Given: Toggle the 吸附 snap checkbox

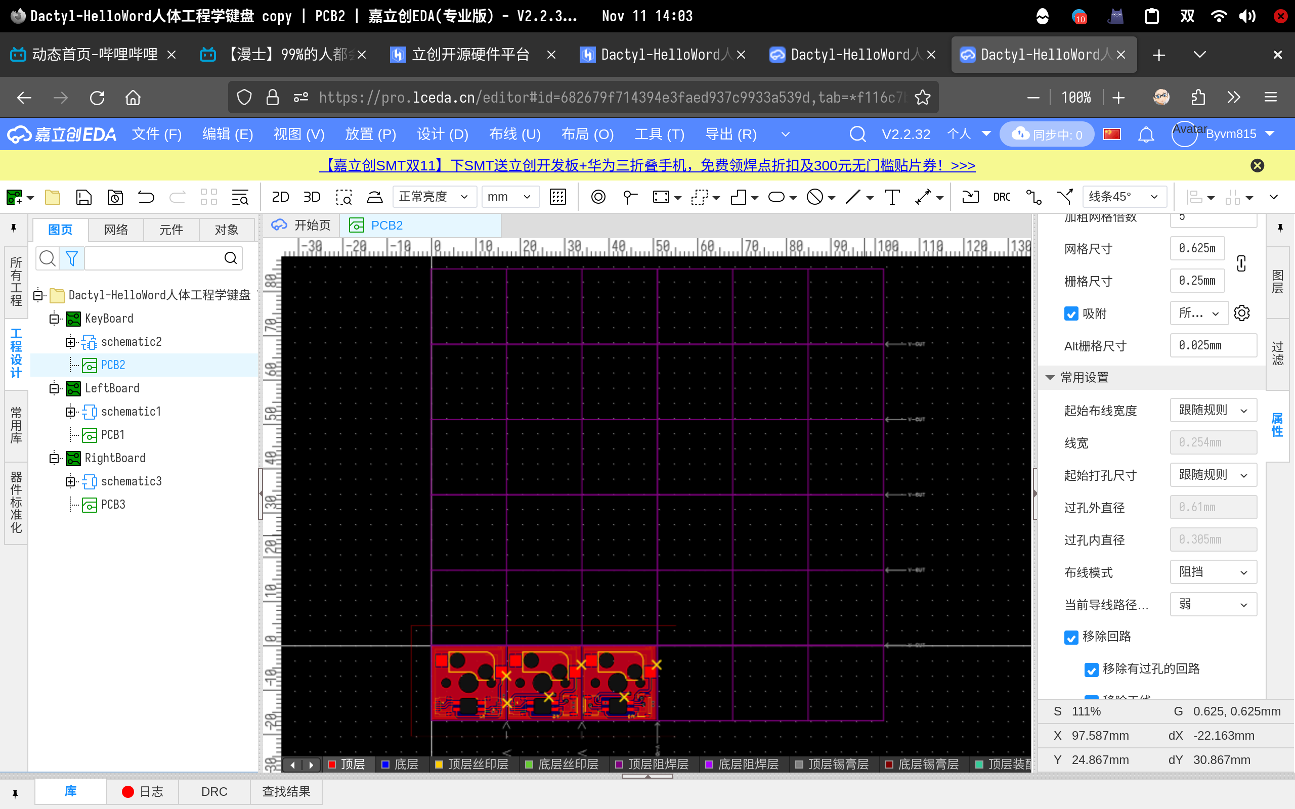Looking at the screenshot, I should click(1071, 314).
